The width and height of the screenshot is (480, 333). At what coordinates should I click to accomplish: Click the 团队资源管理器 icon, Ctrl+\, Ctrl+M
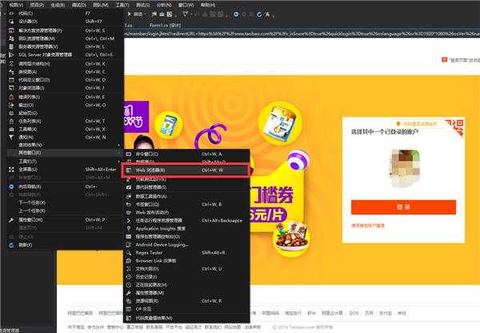[x=11, y=38]
